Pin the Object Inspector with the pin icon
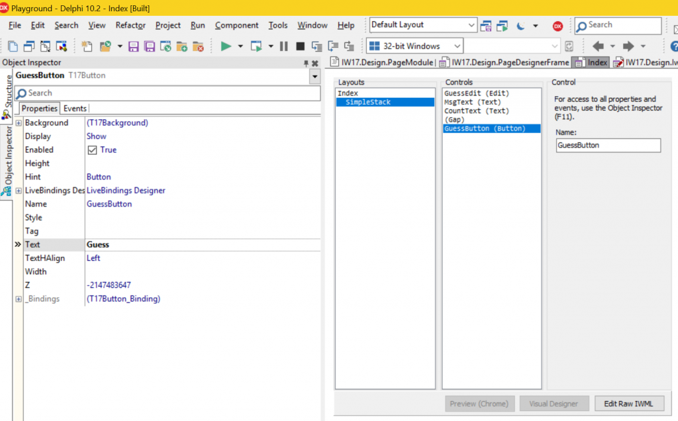Viewport: 678px width, 421px height. (305, 62)
